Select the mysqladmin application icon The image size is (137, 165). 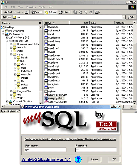pos(46,38)
